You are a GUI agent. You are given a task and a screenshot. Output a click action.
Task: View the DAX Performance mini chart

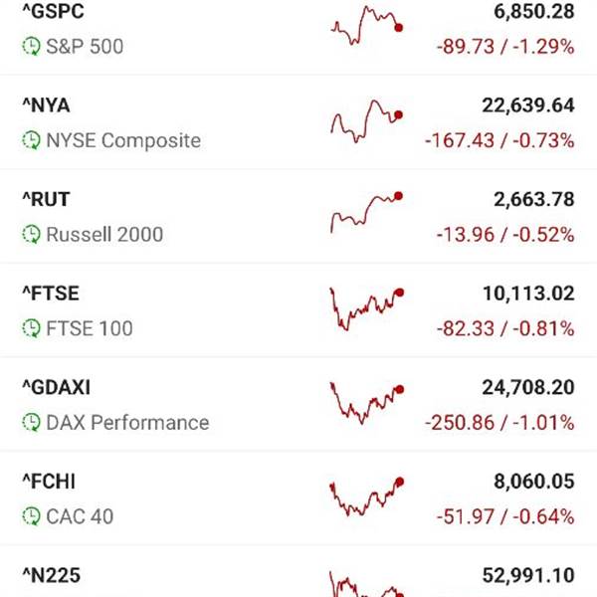click(366, 402)
